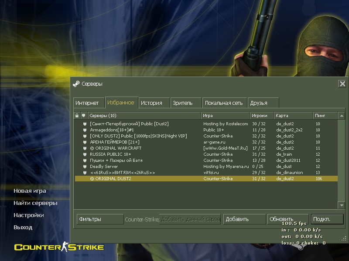Refresh the list with Обновить
This screenshot has height=261, width=349.
click(288, 219)
